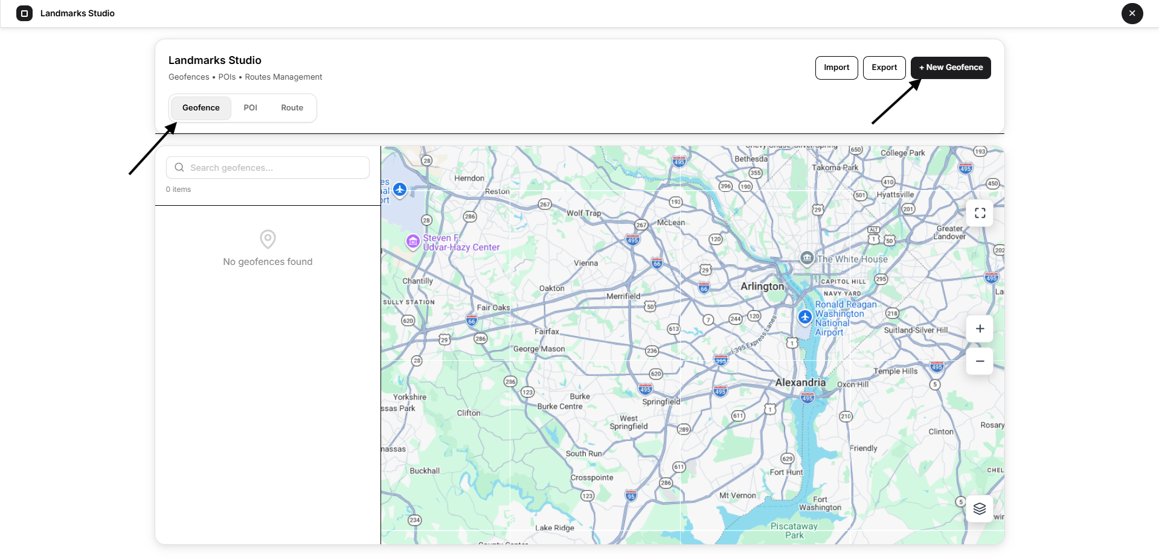The width and height of the screenshot is (1159, 560).
Task: Click the Wolf Trap map label
Action: (x=583, y=214)
